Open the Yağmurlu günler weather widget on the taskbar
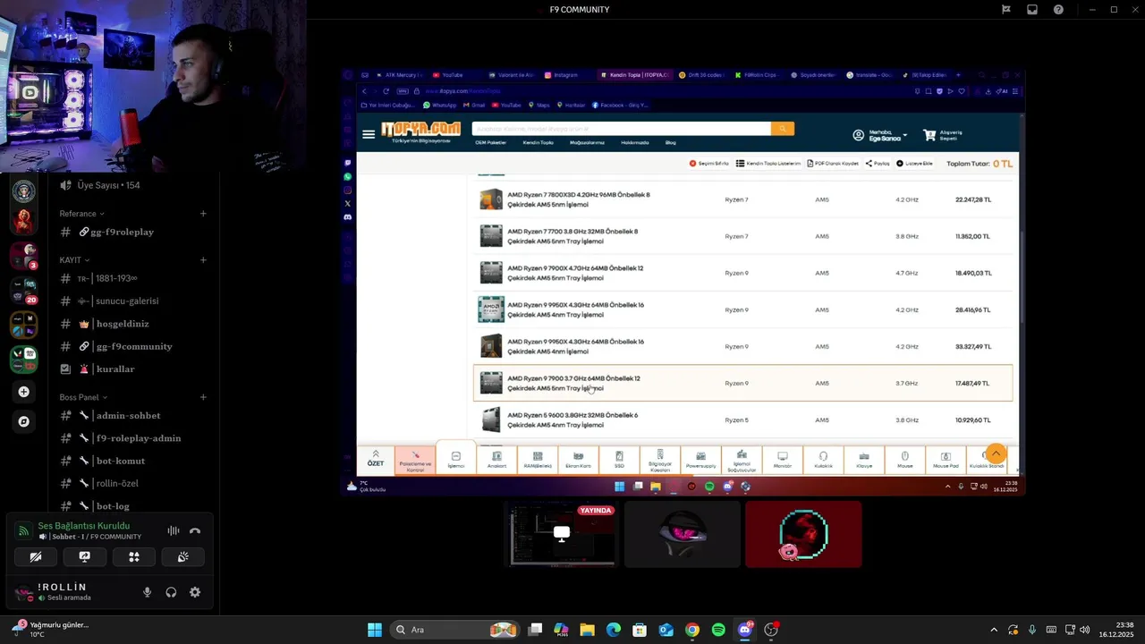 tap(52, 630)
